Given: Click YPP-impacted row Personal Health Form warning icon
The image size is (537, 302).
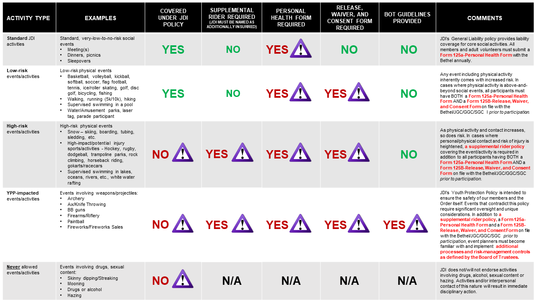Looking at the screenshot, I should coord(301,224).
